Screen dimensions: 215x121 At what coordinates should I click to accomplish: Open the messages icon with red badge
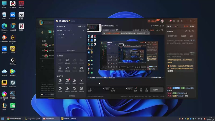coord(170,21)
